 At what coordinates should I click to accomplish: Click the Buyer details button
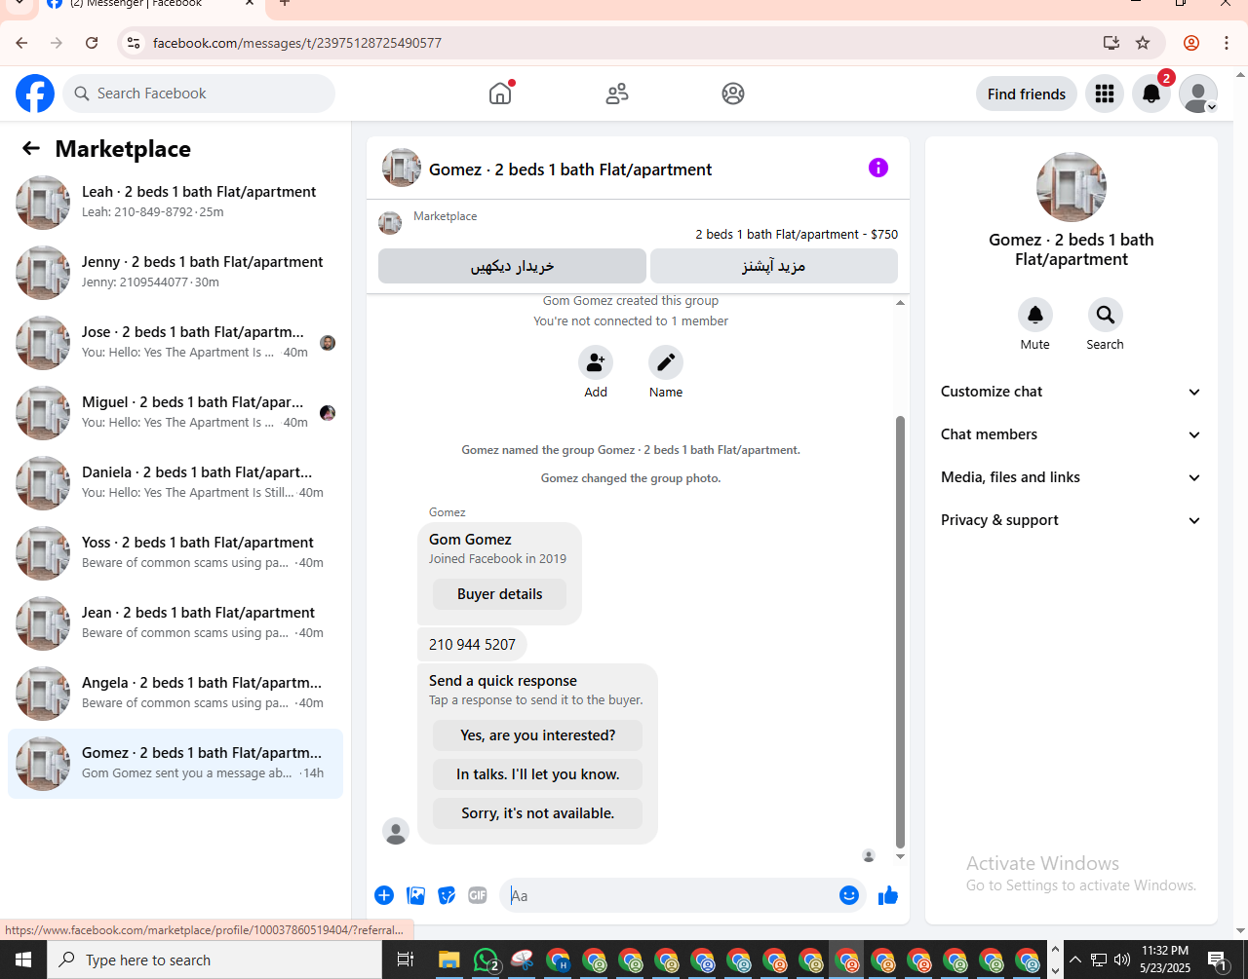point(500,594)
